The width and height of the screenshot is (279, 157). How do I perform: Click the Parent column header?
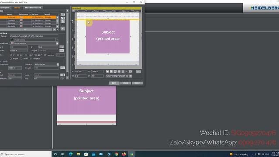[47, 14]
